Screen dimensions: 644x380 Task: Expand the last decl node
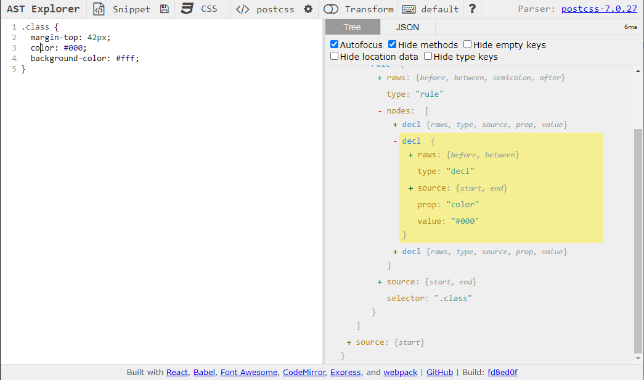click(395, 252)
